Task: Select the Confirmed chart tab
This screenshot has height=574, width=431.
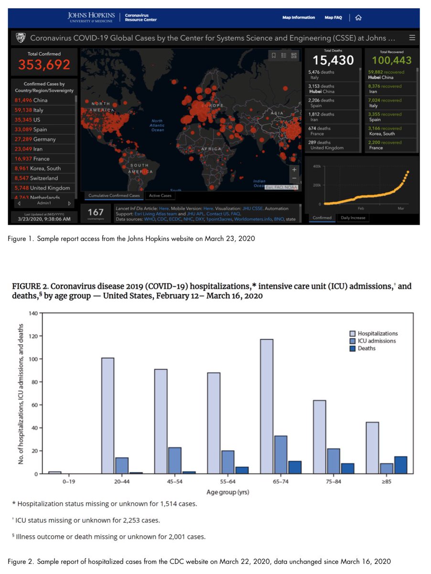Action: tap(322, 218)
